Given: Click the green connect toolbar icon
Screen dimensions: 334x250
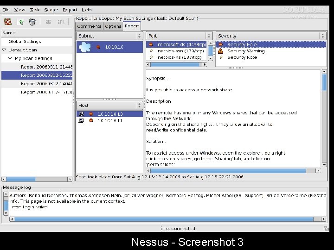Looking at the screenshot, I should [21, 22].
